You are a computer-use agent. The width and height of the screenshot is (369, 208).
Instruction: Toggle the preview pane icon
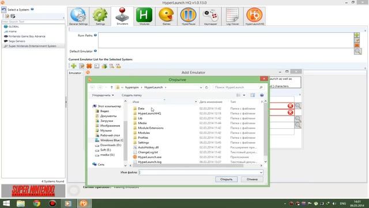click(x=253, y=95)
